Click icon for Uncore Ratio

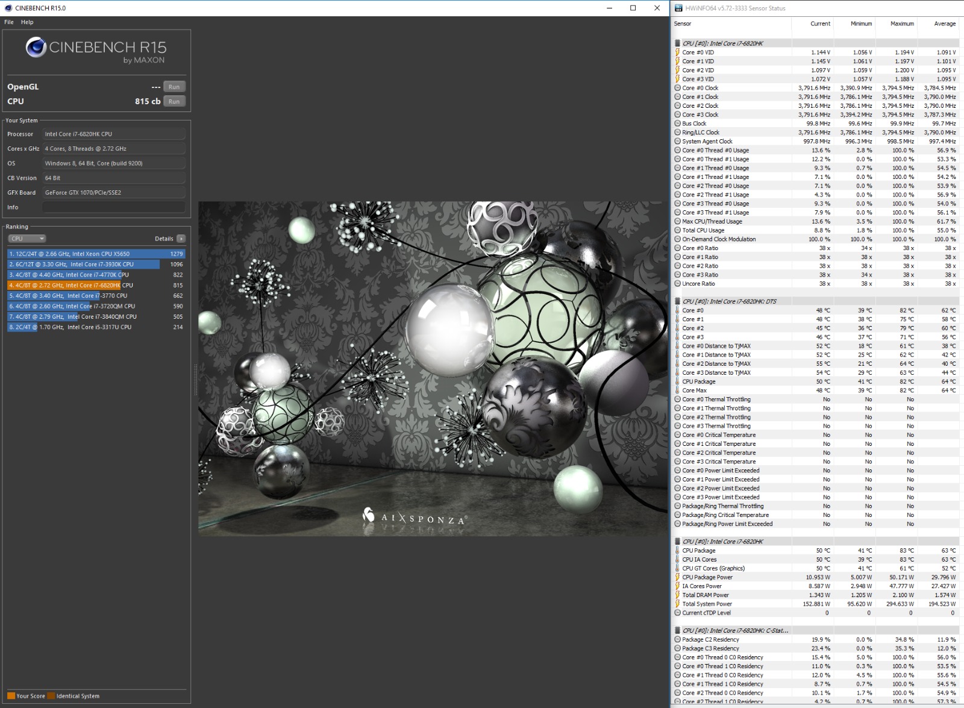pyautogui.click(x=677, y=284)
